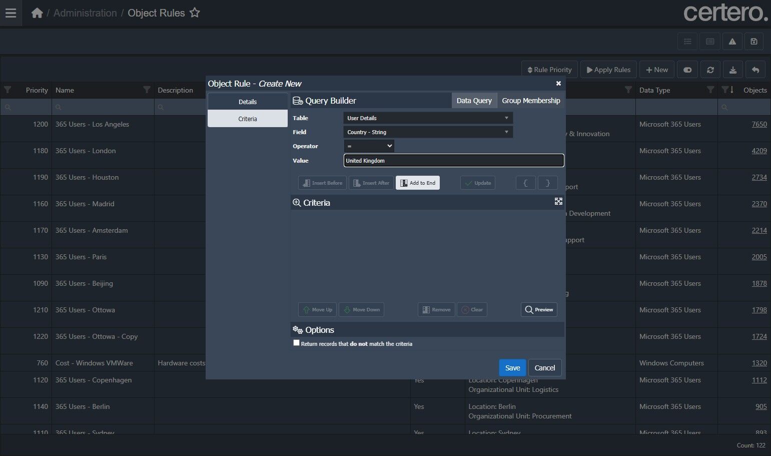
Task: Open the Operator dropdown
Action: [x=369, y=146]
